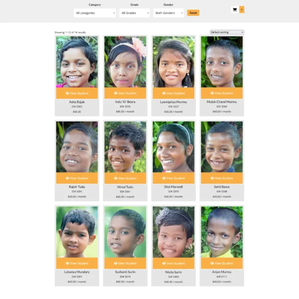This screenshot has width=299, height=299.
Task: Click the orange cart count badge
Action: (242, 9)
